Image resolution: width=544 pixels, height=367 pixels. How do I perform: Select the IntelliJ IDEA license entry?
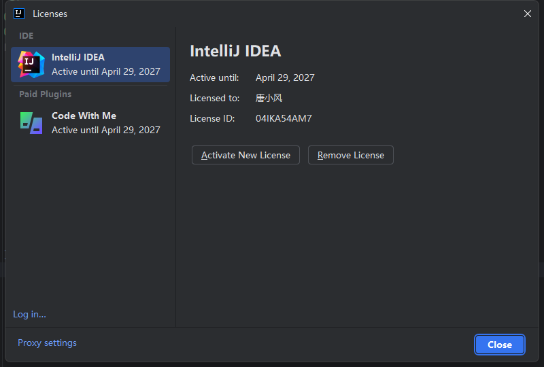coord(90,65)
